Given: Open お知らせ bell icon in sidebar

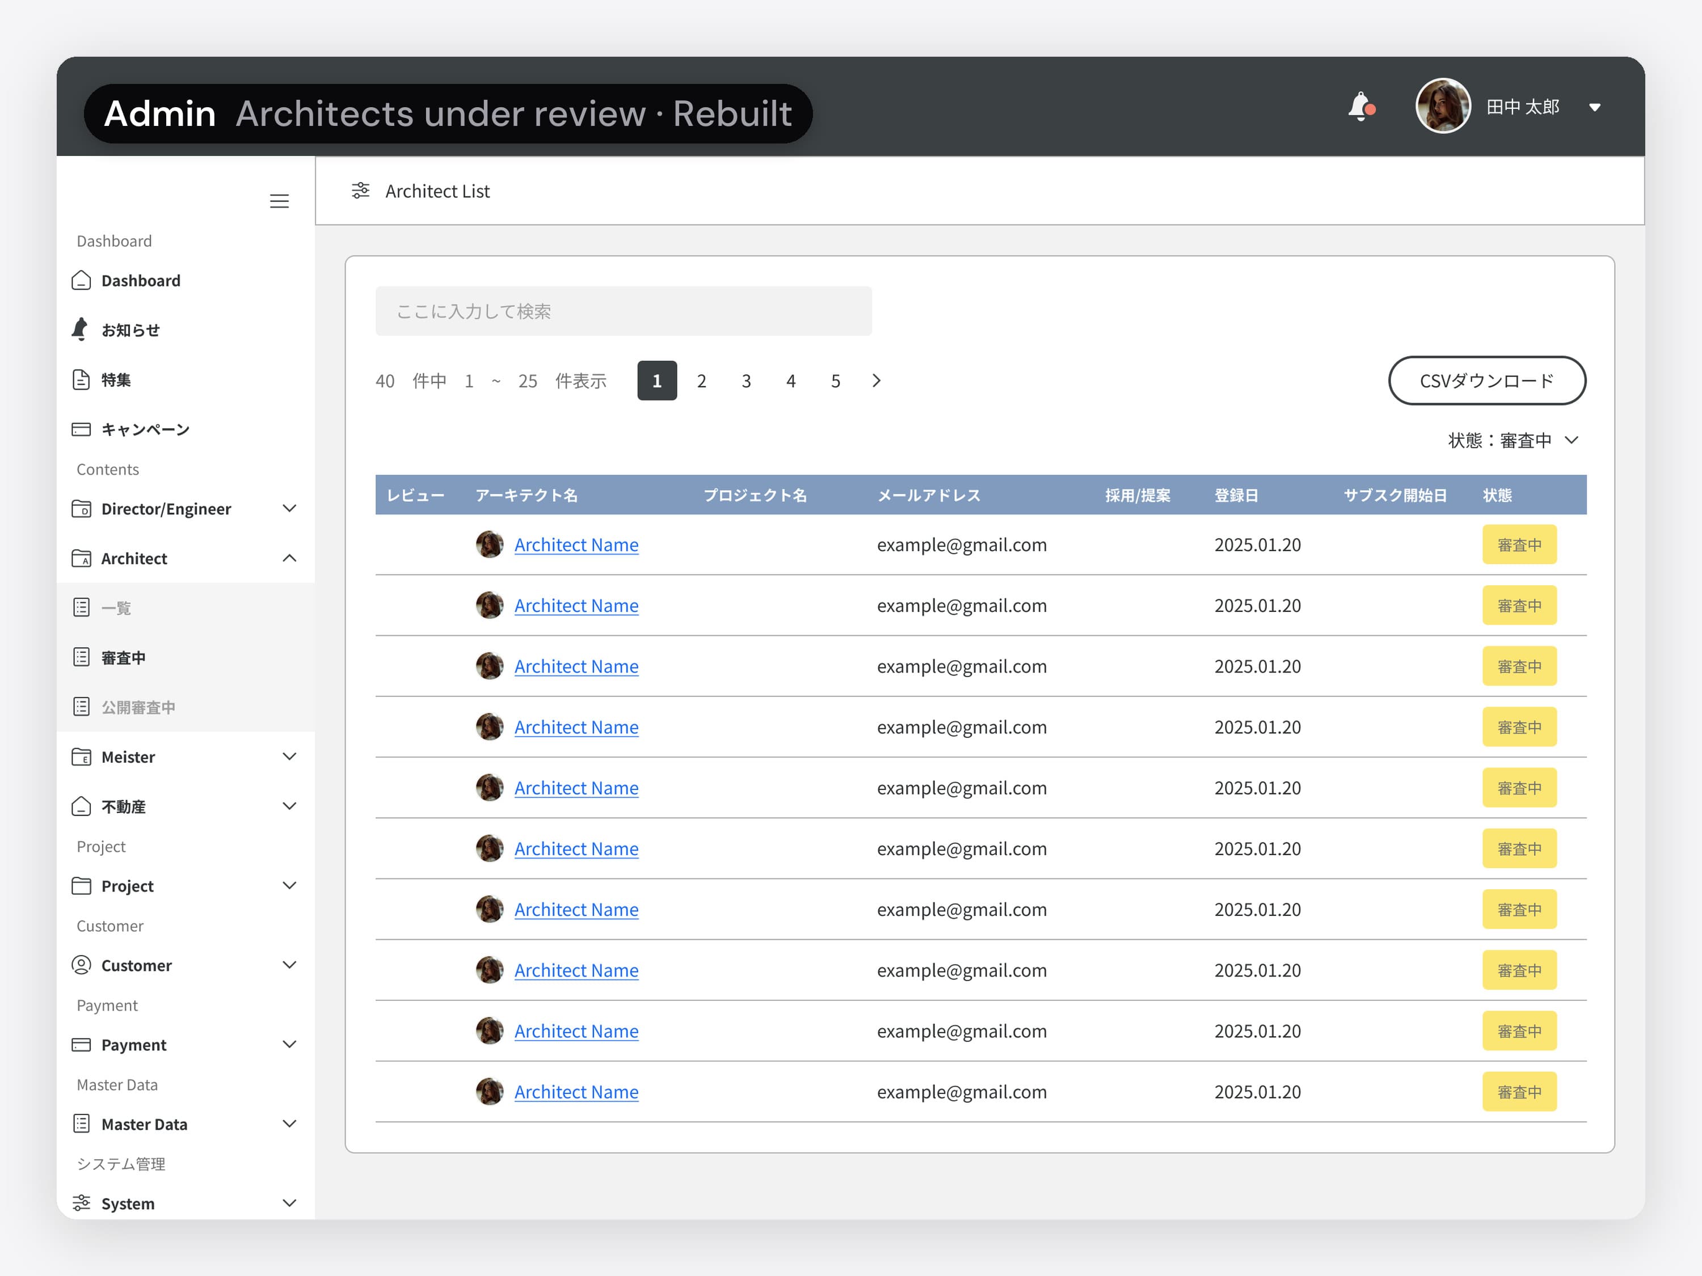Looking at the screenshot, I should point(80,329).
